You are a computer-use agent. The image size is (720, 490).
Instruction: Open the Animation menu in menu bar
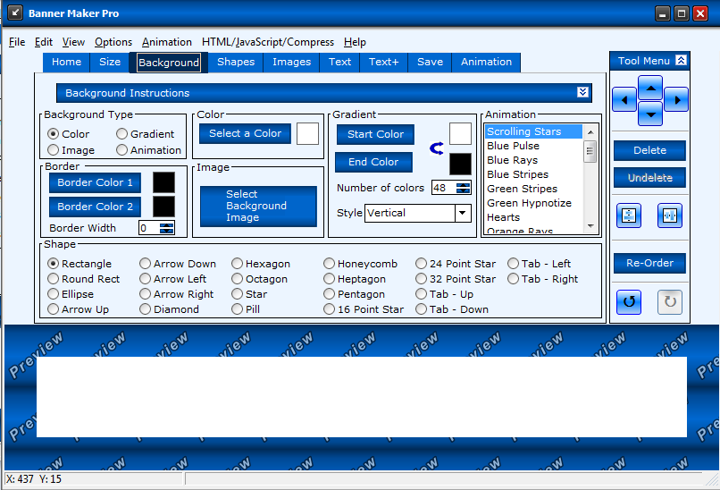pyautogui.click(x=167, y=42)
